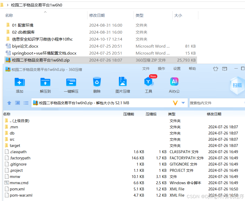Image resolution: width=245 pixels, height=201 pixels.
Task: Open the orange V dropdown menu
Action: coord(175,103)
